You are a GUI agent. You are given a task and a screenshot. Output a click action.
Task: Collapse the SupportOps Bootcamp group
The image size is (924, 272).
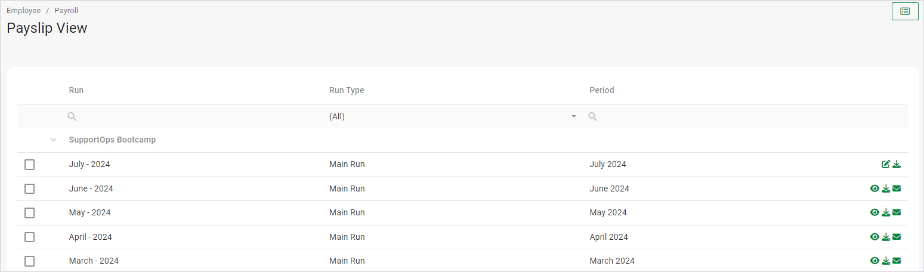[x=54, y=140]
